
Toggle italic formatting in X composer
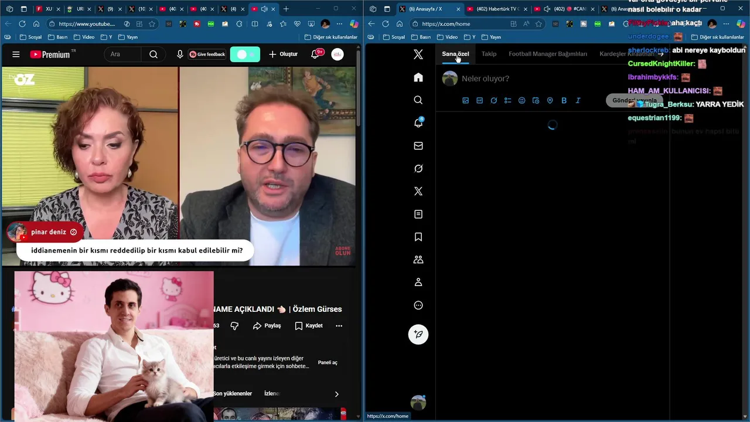[x=578, y=101]
